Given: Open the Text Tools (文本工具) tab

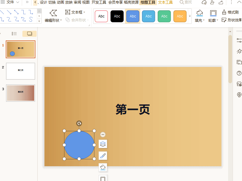Looking at the screenshot, I should coord(165,2).
